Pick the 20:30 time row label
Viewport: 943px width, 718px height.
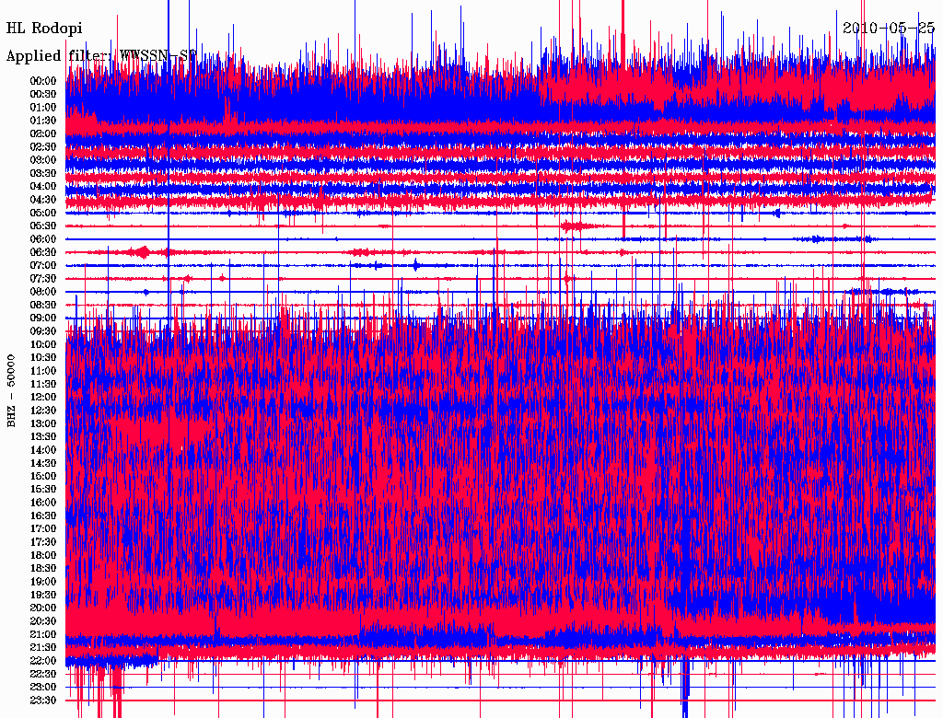tap(44, 621)
